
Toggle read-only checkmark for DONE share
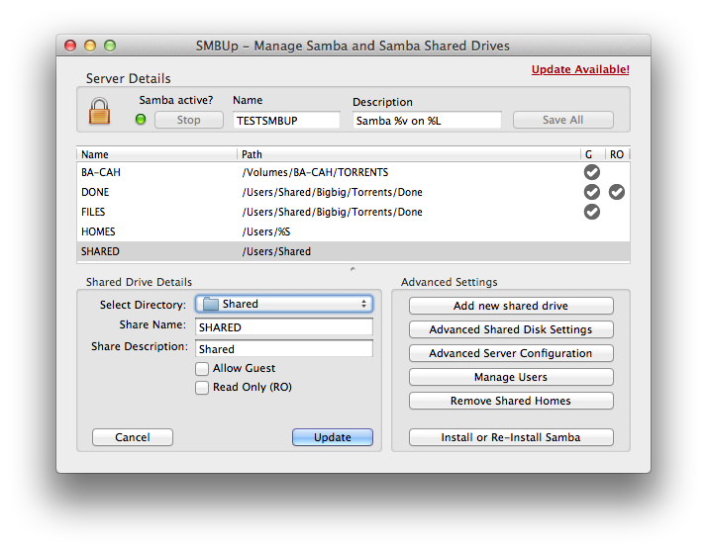pos(616,192)
